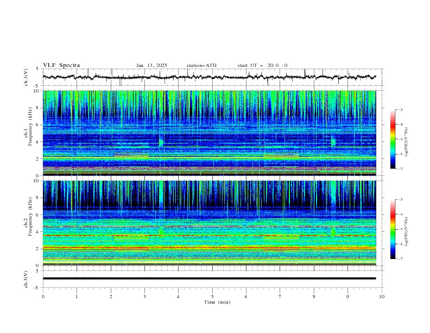Viewport: 430px width, 333px height.
Task: Click the "station=ATH" header label
Action: point(201,65)
